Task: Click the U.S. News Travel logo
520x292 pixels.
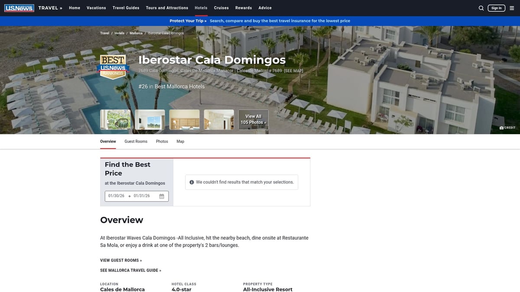Action: tap(19, 7)
